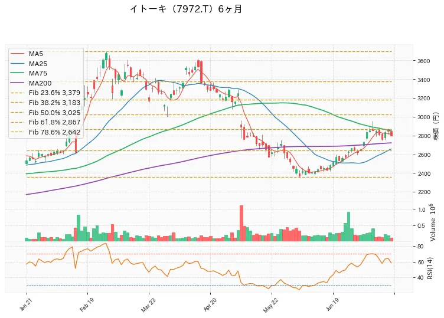Click Fib 50.0% 3,025 legend entry
444x318 pixels.
coord(45,113)
